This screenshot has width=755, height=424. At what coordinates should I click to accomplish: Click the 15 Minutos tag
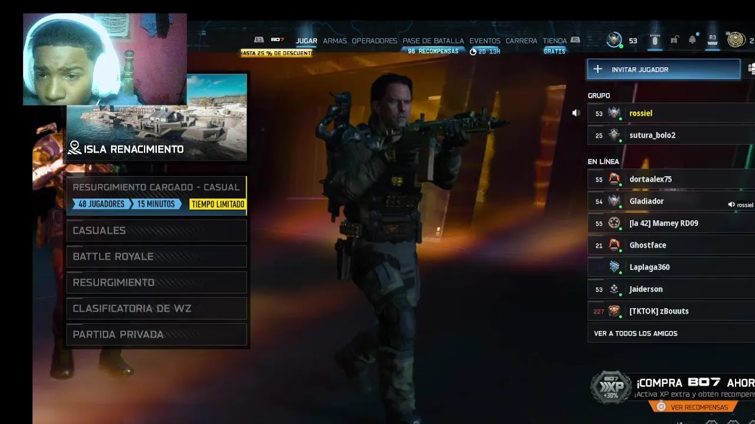pos(156,204)
